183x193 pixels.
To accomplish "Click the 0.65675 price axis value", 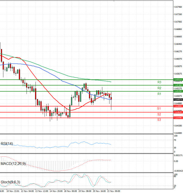I will tap(178, 74).
